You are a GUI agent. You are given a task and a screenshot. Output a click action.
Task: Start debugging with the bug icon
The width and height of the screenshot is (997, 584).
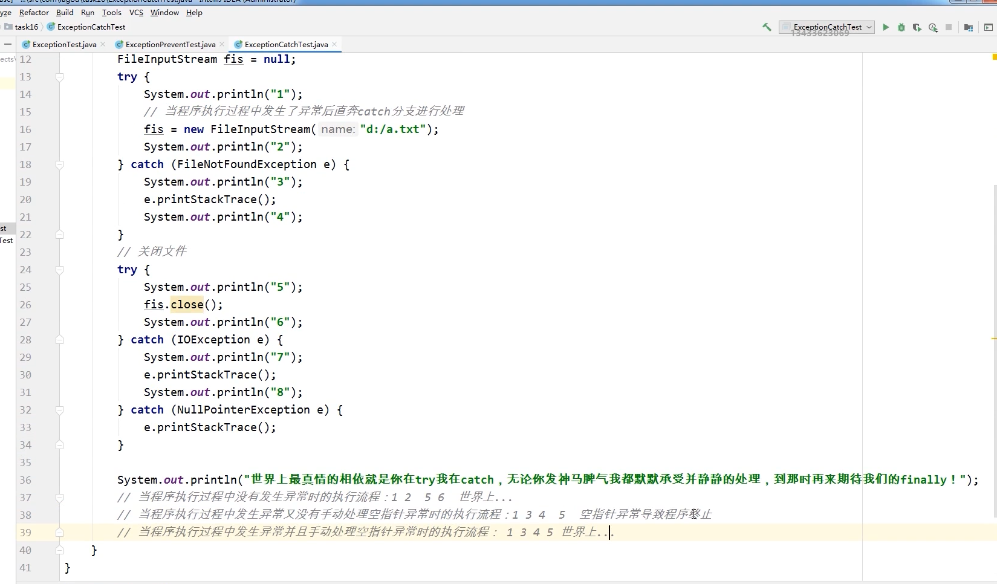tap(901, 27)
